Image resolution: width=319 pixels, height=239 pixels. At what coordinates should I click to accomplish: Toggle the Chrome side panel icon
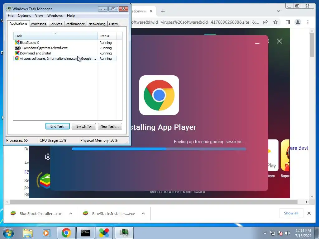tap(288, 22)
